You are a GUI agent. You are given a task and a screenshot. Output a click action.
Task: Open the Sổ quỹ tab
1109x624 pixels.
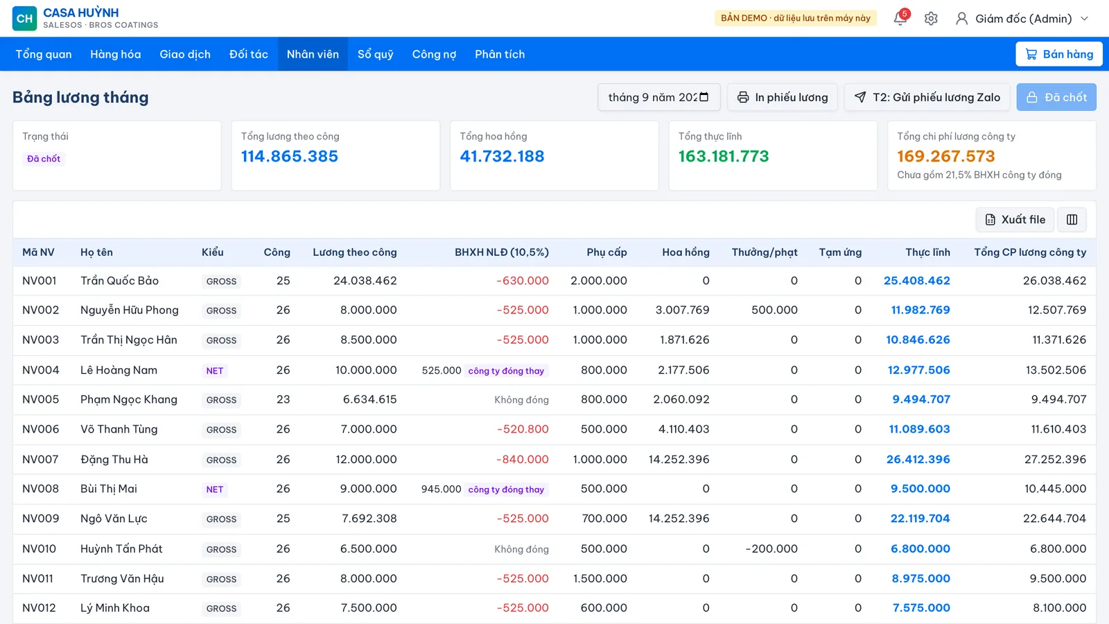pos(376,54)
